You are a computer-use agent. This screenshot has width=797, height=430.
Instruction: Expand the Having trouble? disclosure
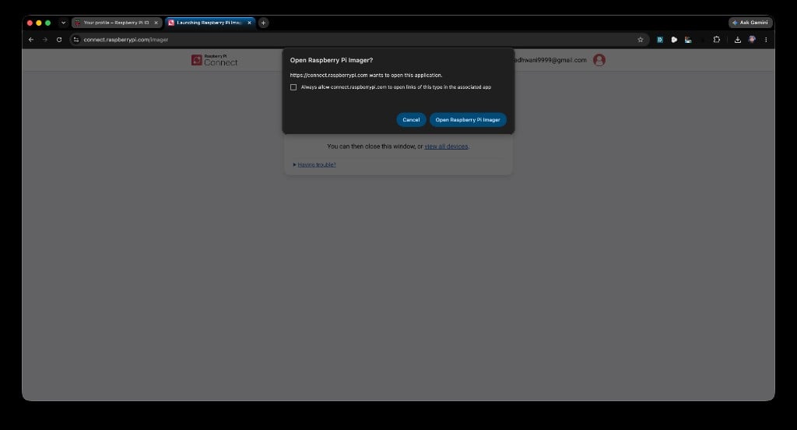click(x=314, y=164)
